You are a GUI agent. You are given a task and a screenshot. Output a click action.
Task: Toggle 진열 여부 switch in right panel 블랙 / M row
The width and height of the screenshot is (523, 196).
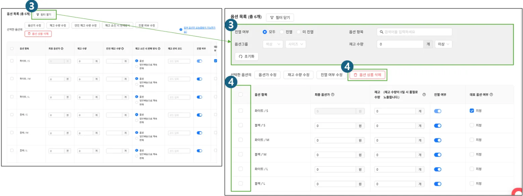pyautogui.click(x=438, y=155)
